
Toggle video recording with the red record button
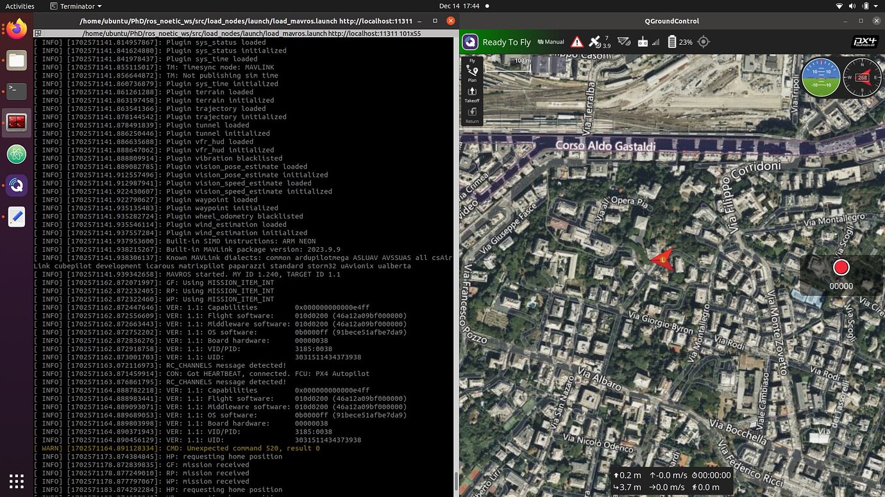pos(841,267)
